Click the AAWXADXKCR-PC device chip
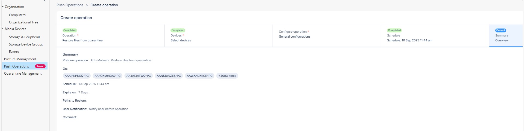This screenshot has height=131, width=524. click(199, 76)
